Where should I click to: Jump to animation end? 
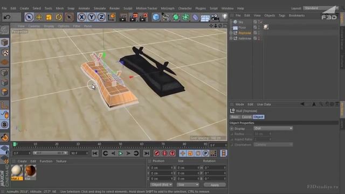click(x=147, y=153)
